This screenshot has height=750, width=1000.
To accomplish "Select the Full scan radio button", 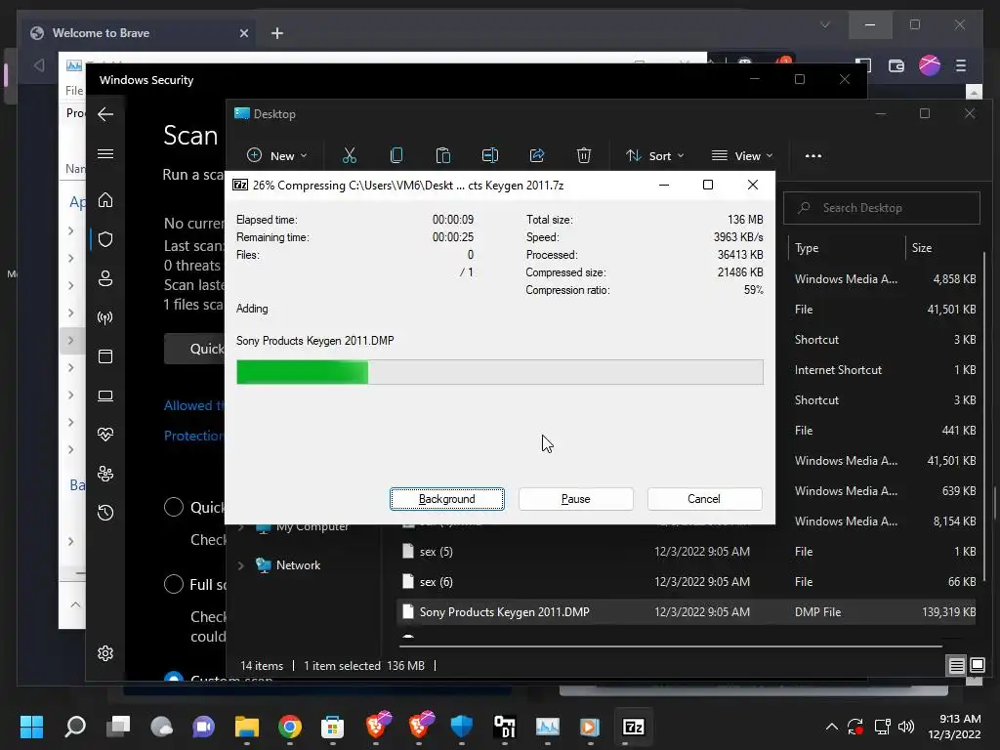I will point(174,584).
